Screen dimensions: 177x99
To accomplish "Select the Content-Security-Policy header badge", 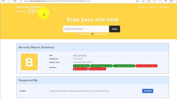I will (124, 66).
